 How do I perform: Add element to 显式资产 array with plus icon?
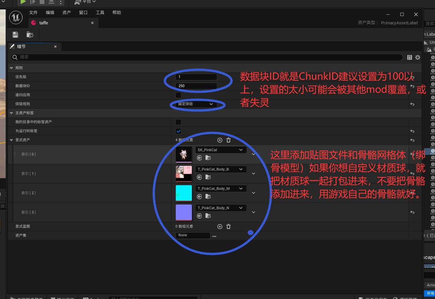(220, 140)
